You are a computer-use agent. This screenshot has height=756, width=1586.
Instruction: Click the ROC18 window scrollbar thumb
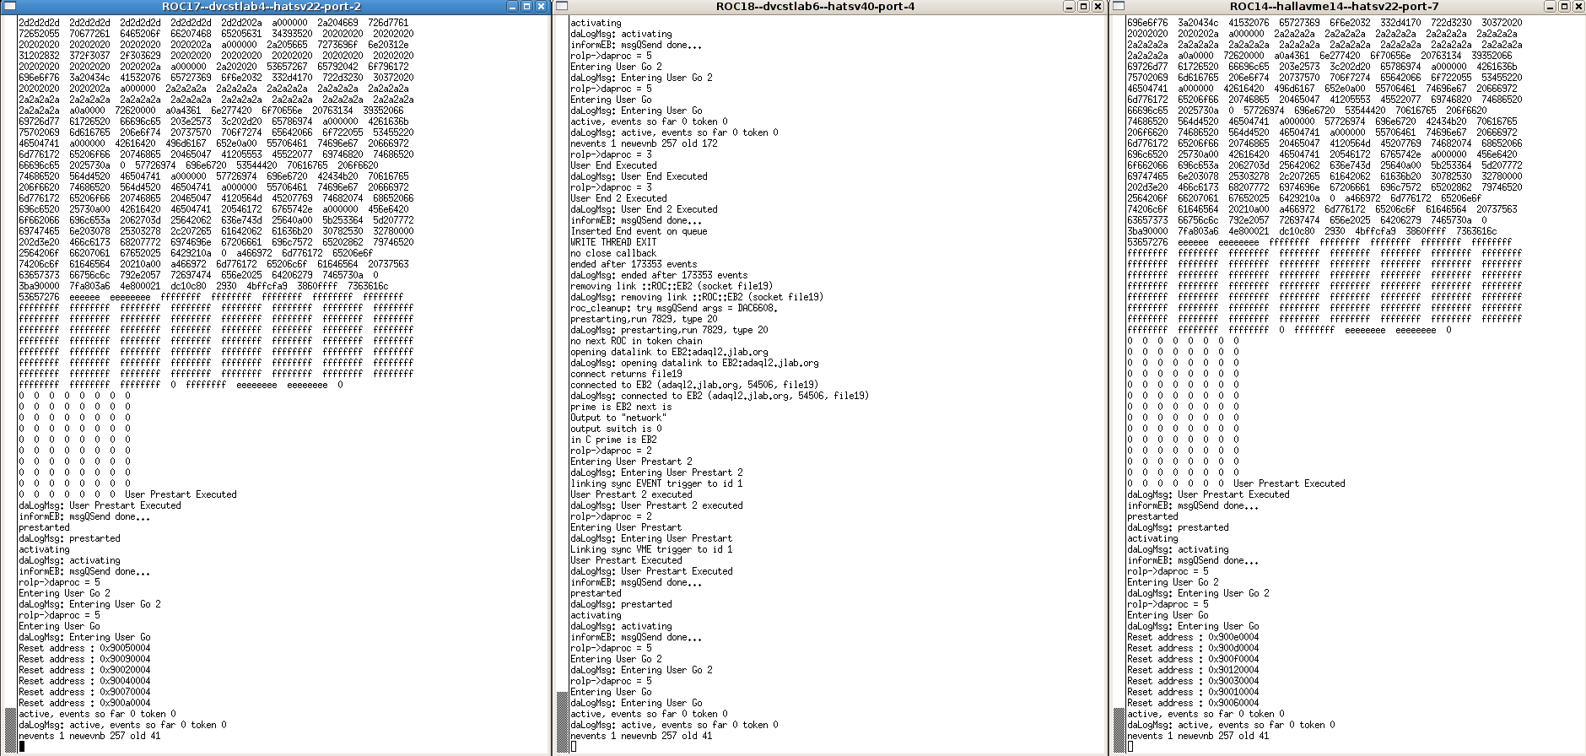(563, 721)
